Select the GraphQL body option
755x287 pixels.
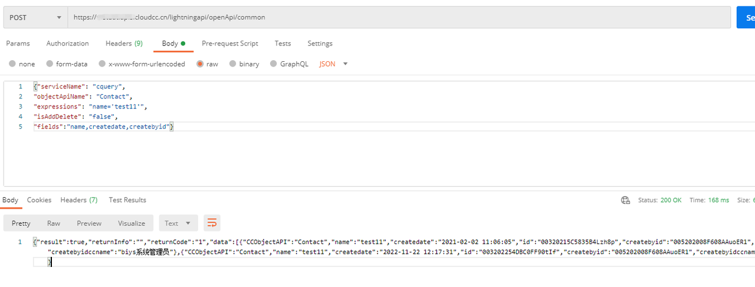click(x=274, y=64)
